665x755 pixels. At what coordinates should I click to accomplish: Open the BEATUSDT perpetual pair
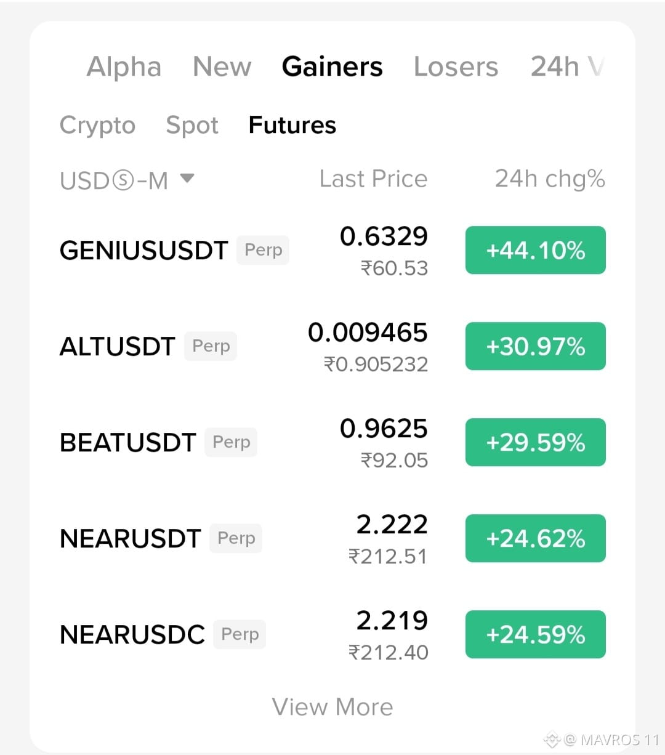[x=332, y=443]
